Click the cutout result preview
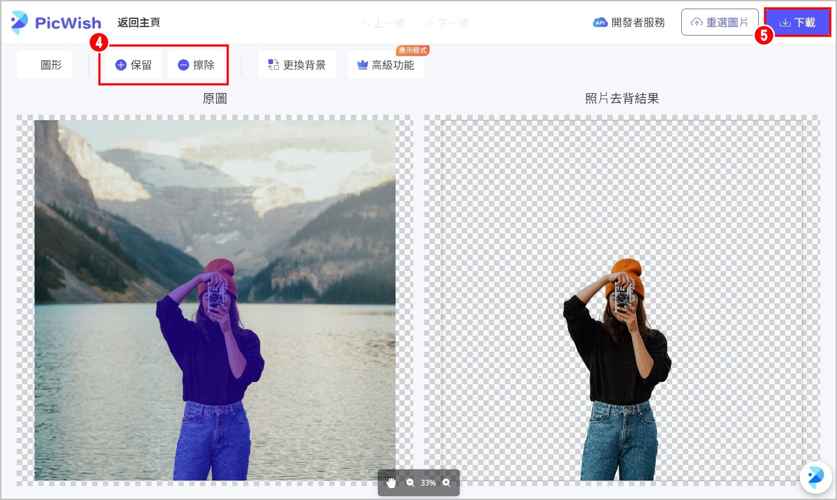 (x=622, y=300)
